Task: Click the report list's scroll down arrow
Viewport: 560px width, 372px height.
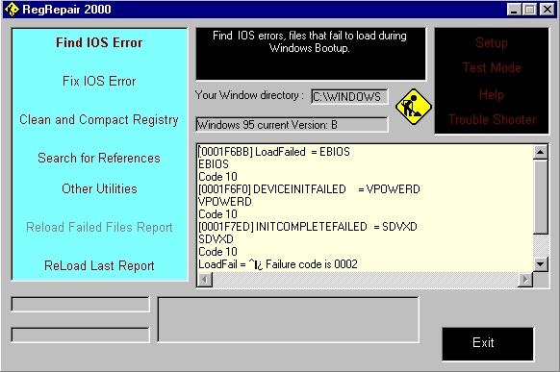Action: pyautogui.click(x=541, y=264)
